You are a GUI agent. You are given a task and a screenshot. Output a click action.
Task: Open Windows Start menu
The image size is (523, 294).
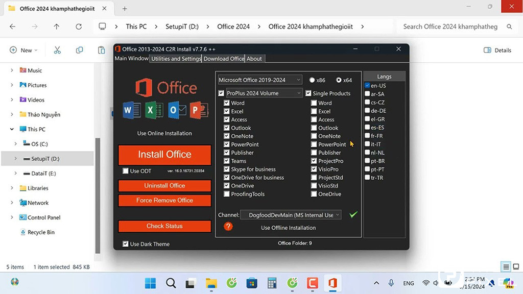point(150,282)
